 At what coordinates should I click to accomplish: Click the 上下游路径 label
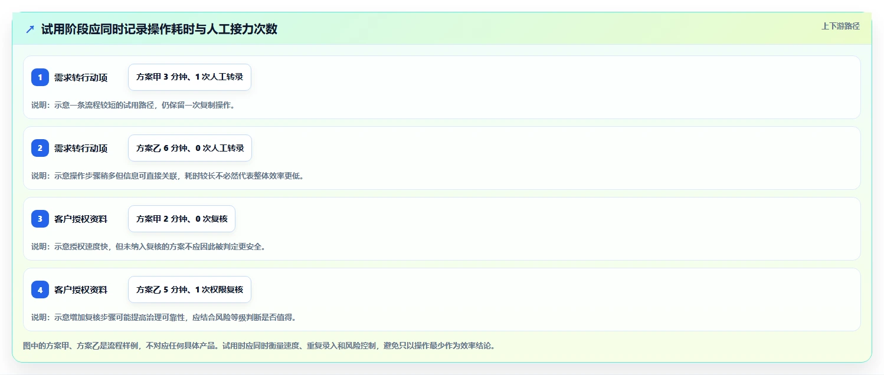[x=841, y=26]
